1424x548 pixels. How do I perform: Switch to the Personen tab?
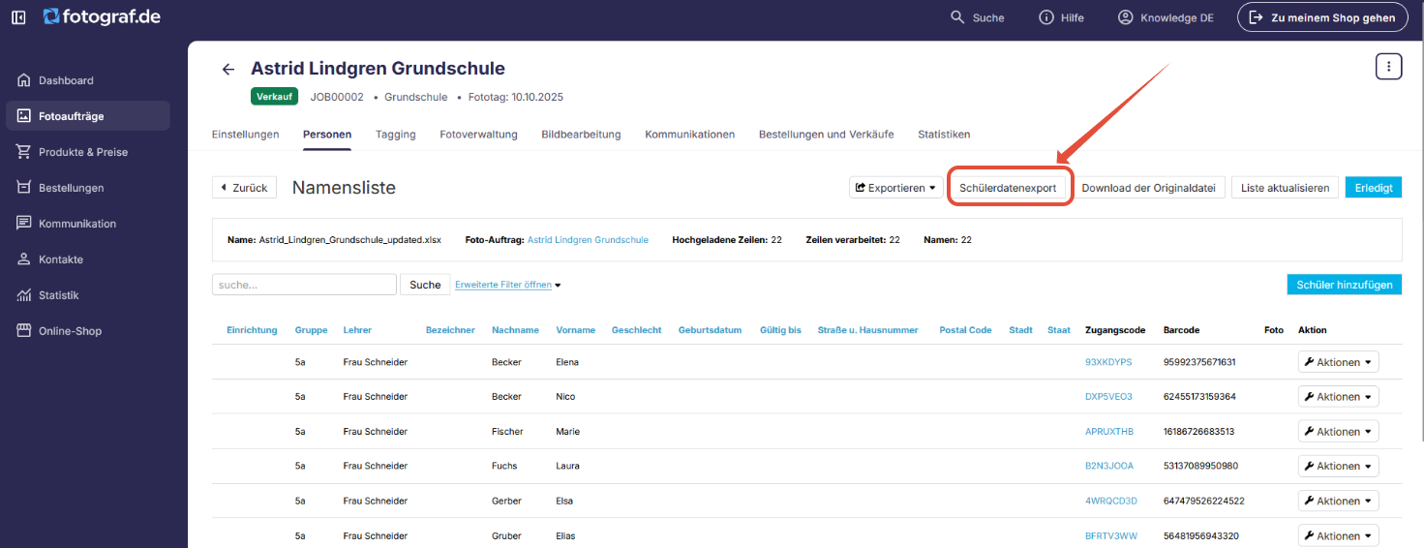(x=327, y=135)
